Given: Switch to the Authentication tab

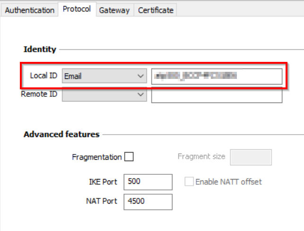Looking at the screenshot, I should [x=29, y=10].
